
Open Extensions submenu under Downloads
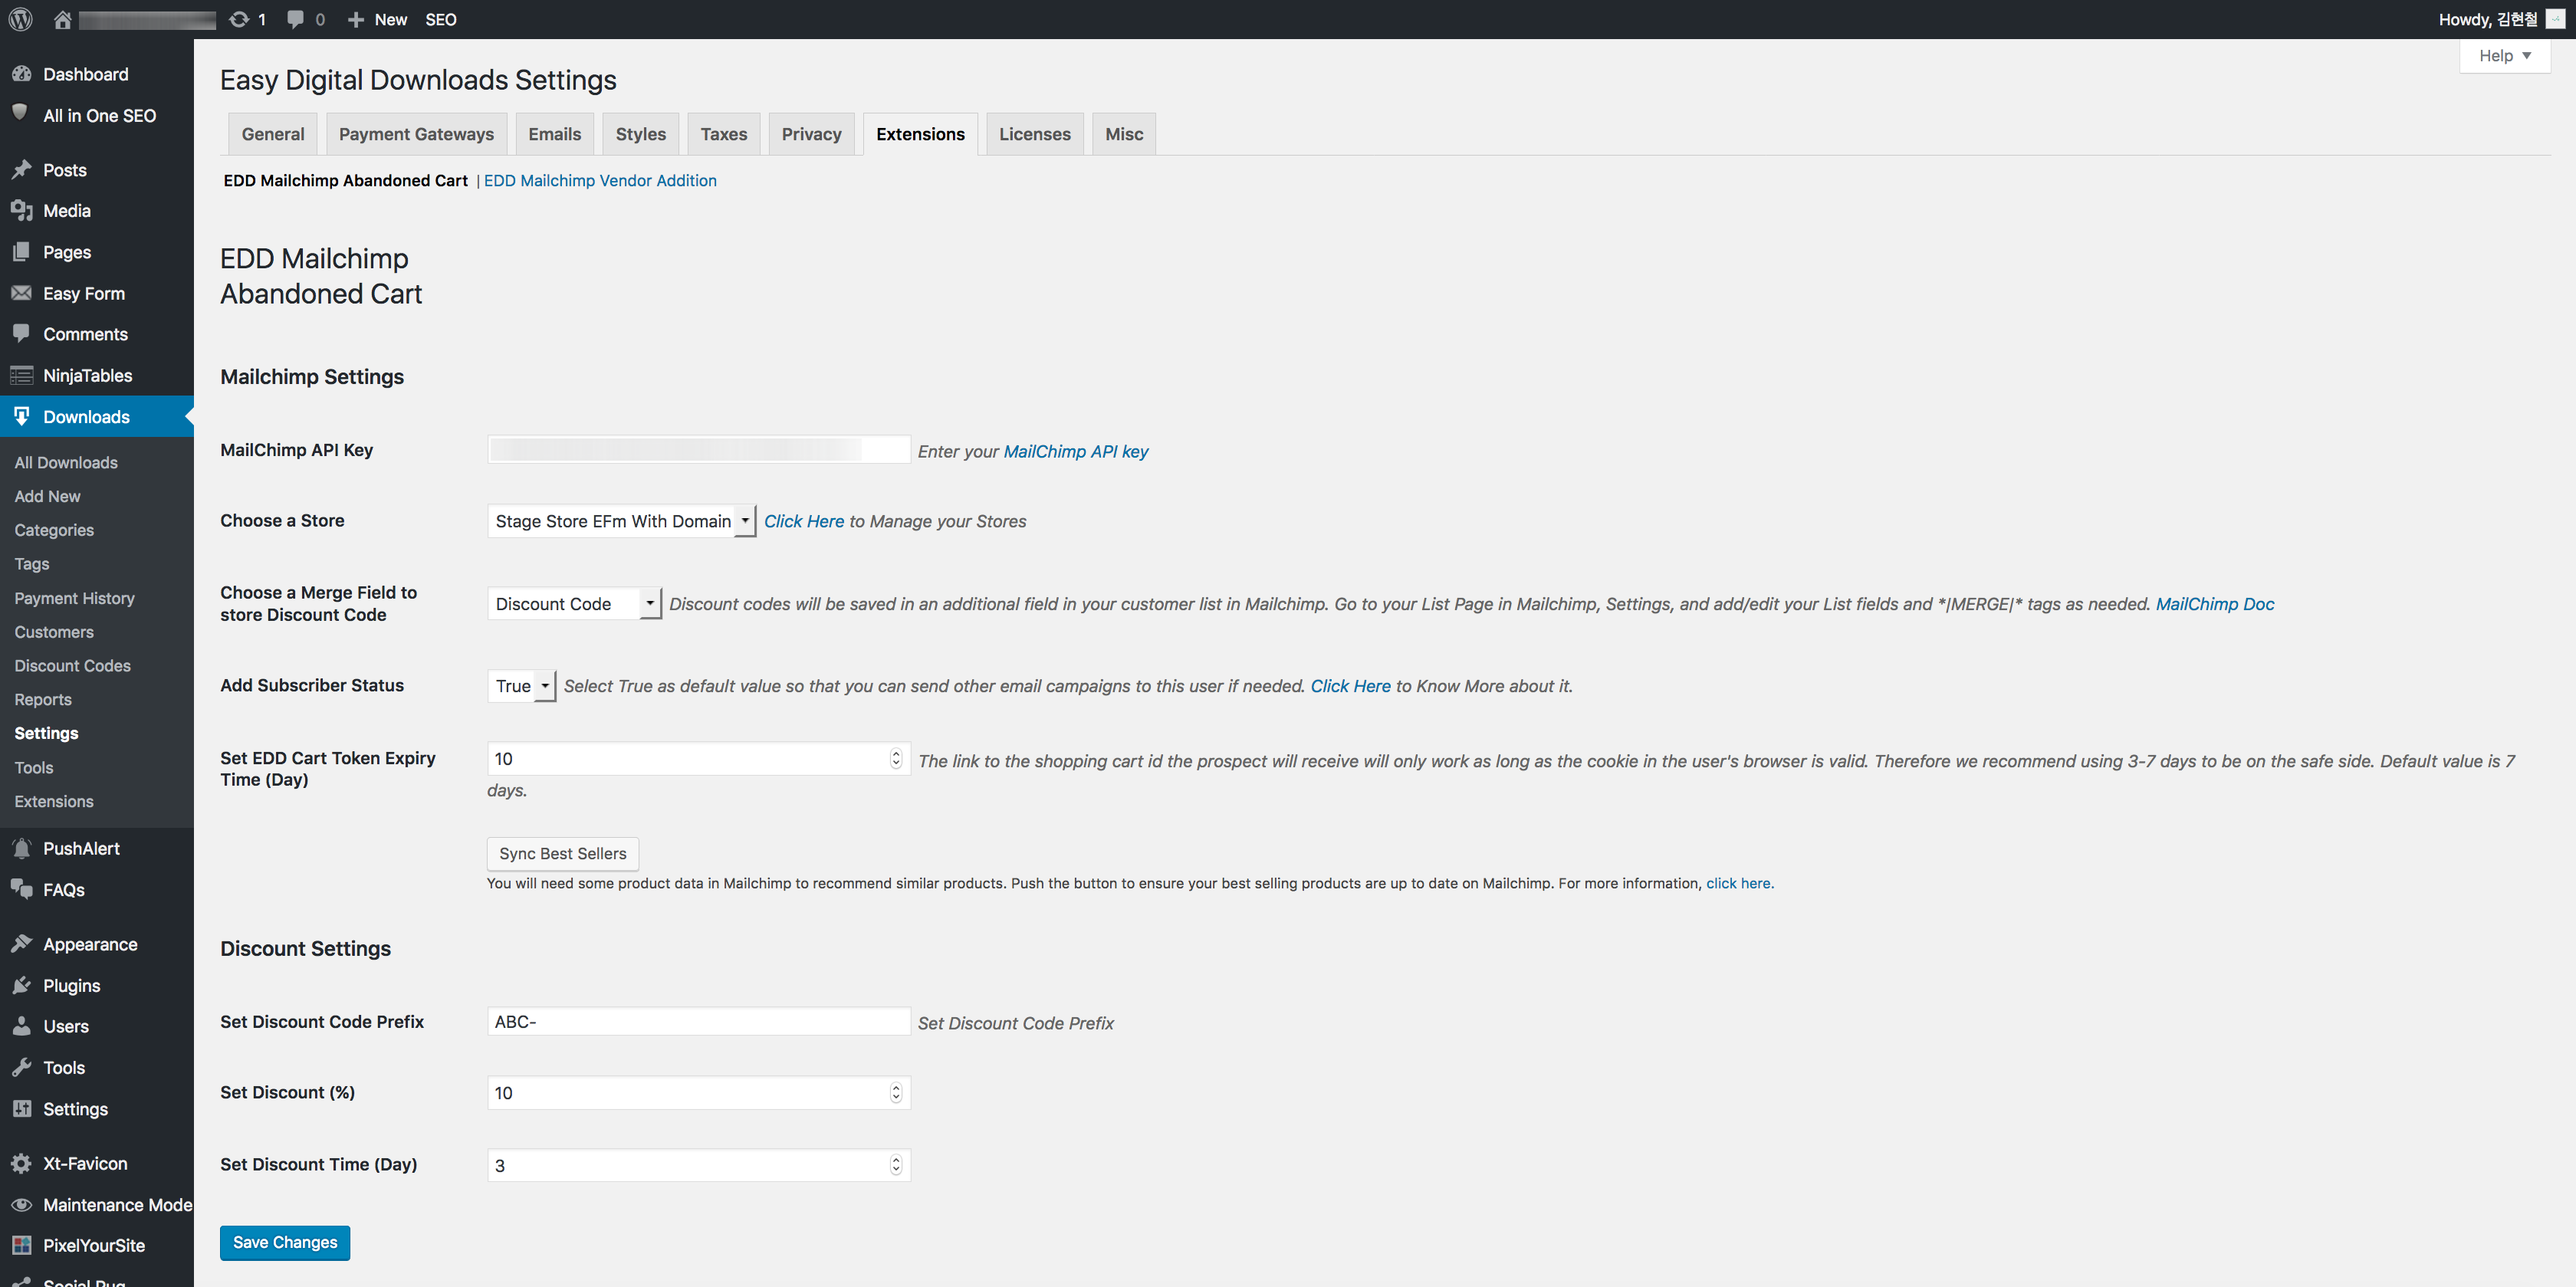54,802
